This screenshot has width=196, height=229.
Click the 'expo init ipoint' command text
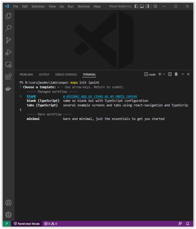pyautogui.click(x=85, y=82)
